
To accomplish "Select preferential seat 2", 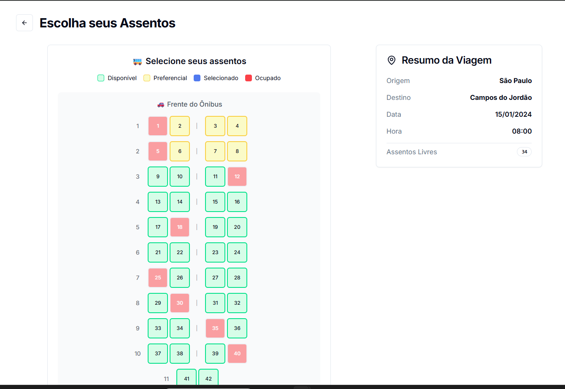I will 180,126.
